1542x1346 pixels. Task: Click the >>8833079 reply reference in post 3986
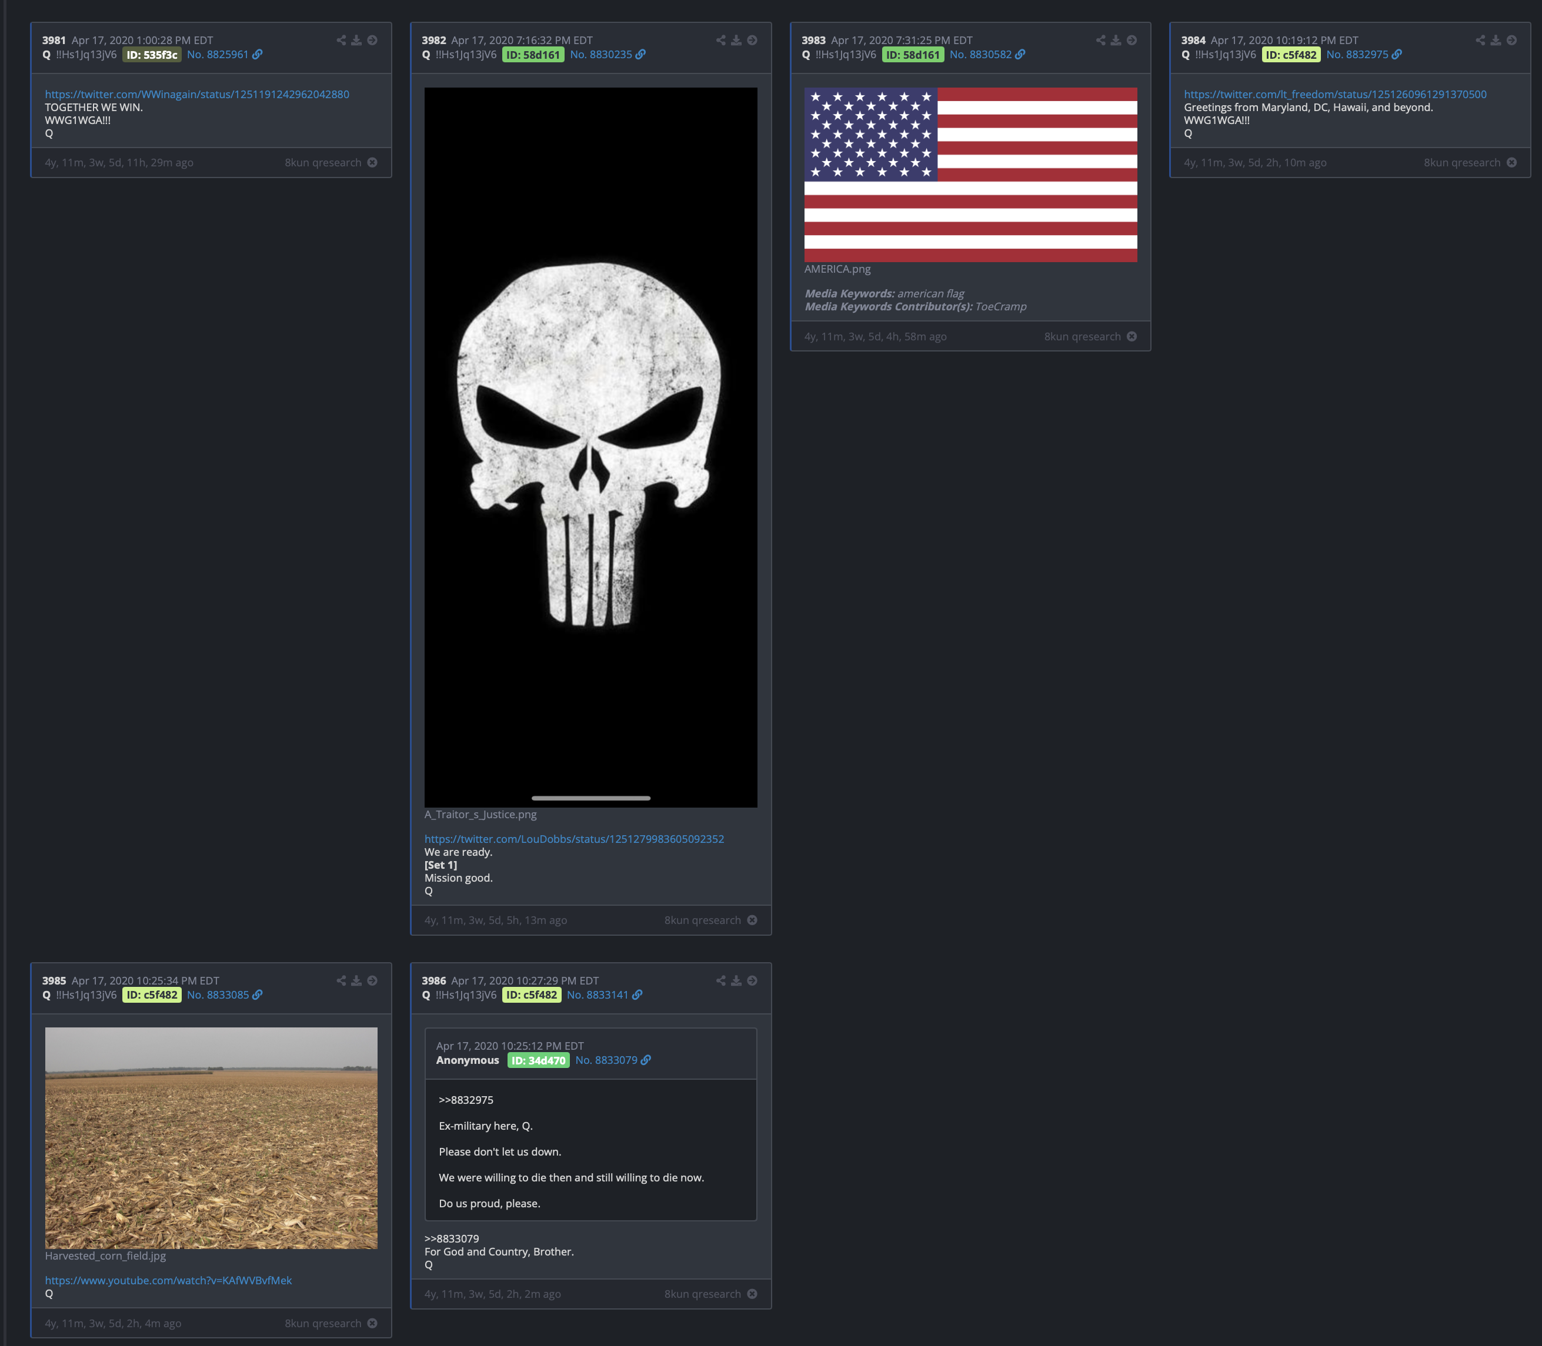tap(452, 1240)
